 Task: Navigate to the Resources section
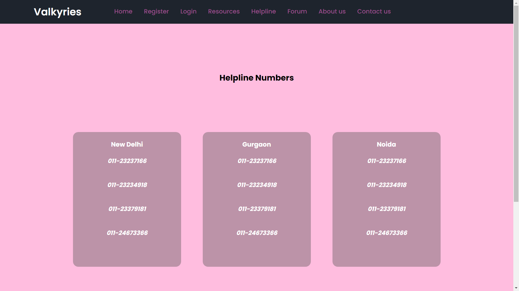pyautogui.click(x=224, y=11)
